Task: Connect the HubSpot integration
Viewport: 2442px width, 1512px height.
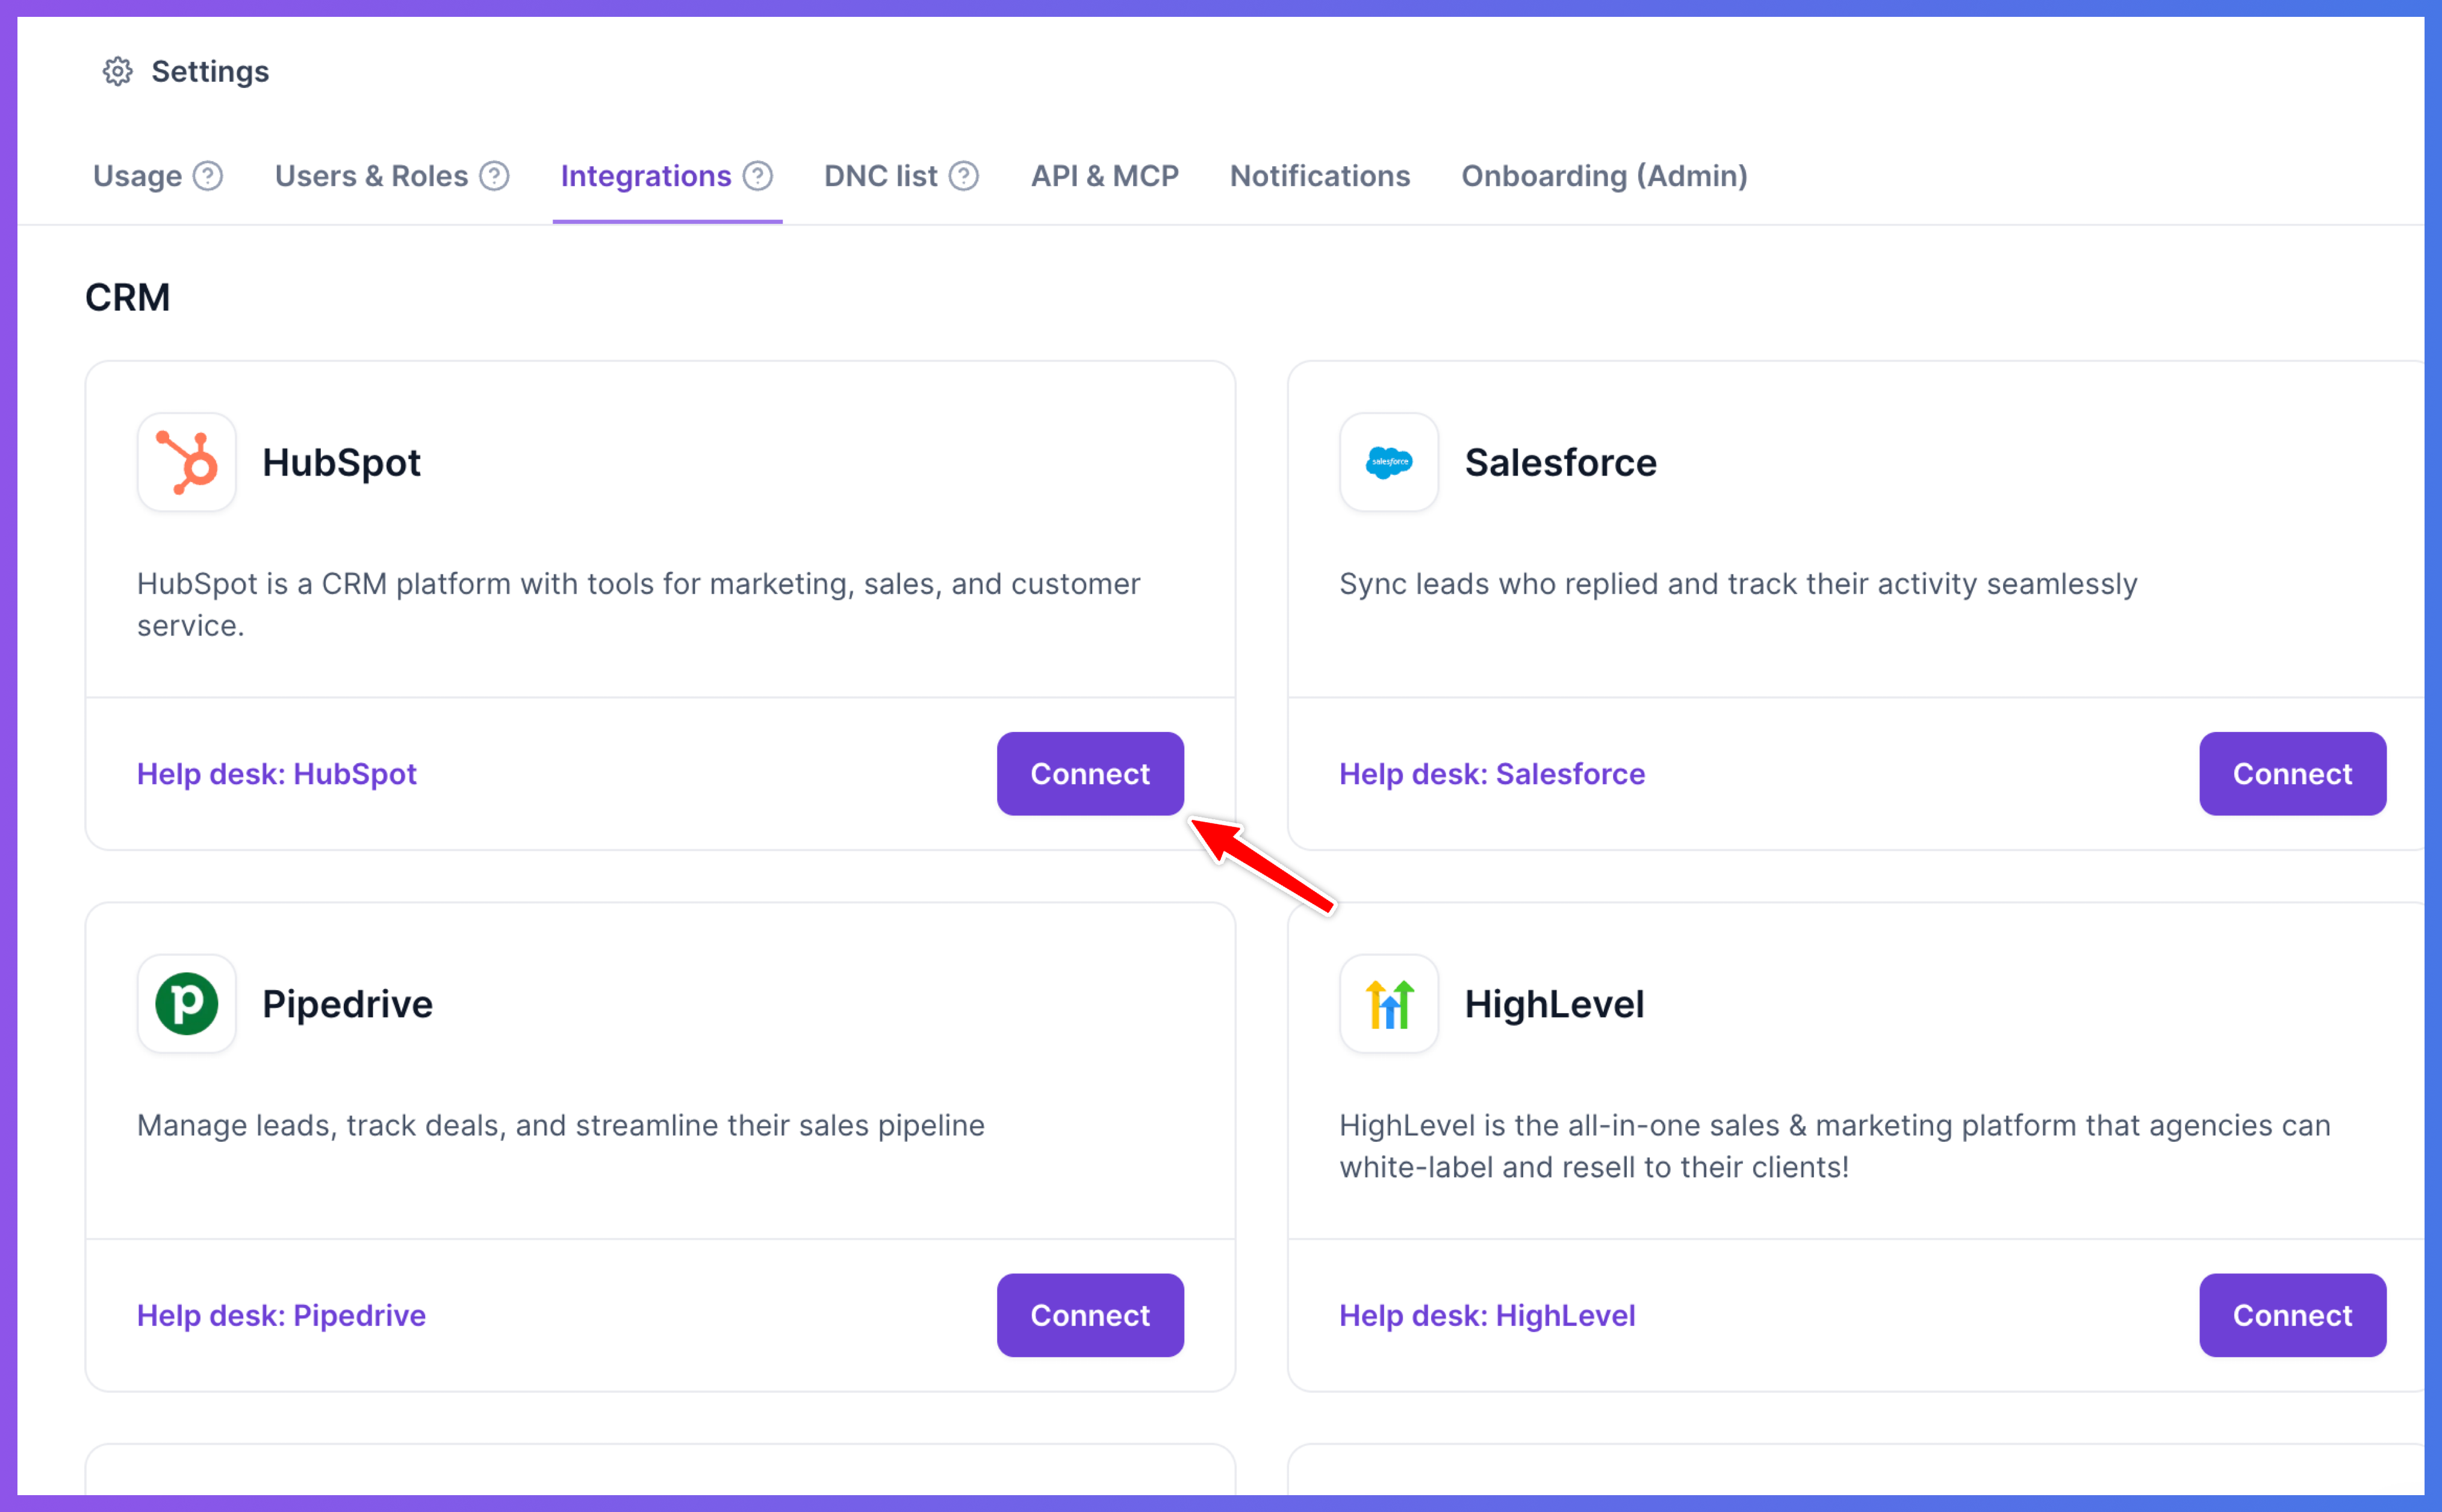Action: 1090,774
